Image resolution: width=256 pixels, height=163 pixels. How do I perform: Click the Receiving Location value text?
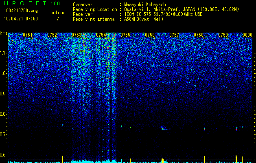pyautogui.click(x=182, y=9)
